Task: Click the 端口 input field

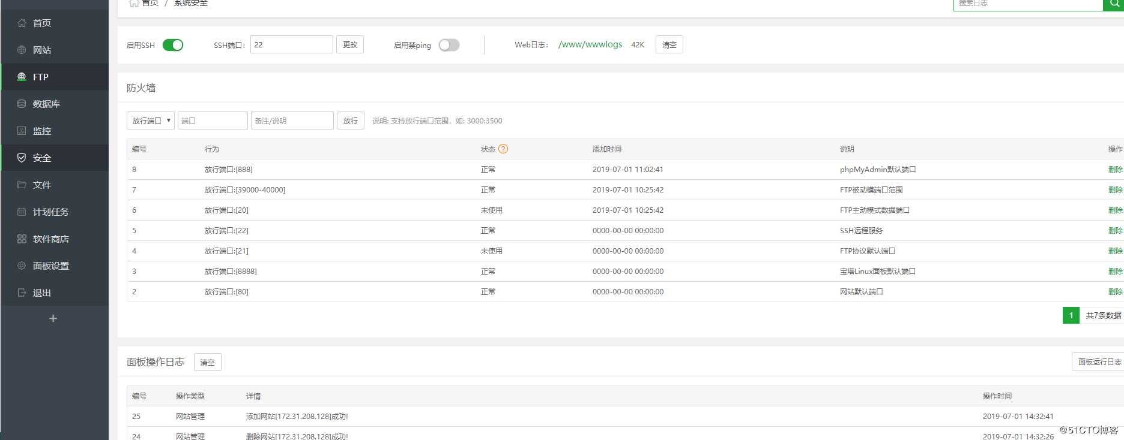Action: click(x=213, y=120)
